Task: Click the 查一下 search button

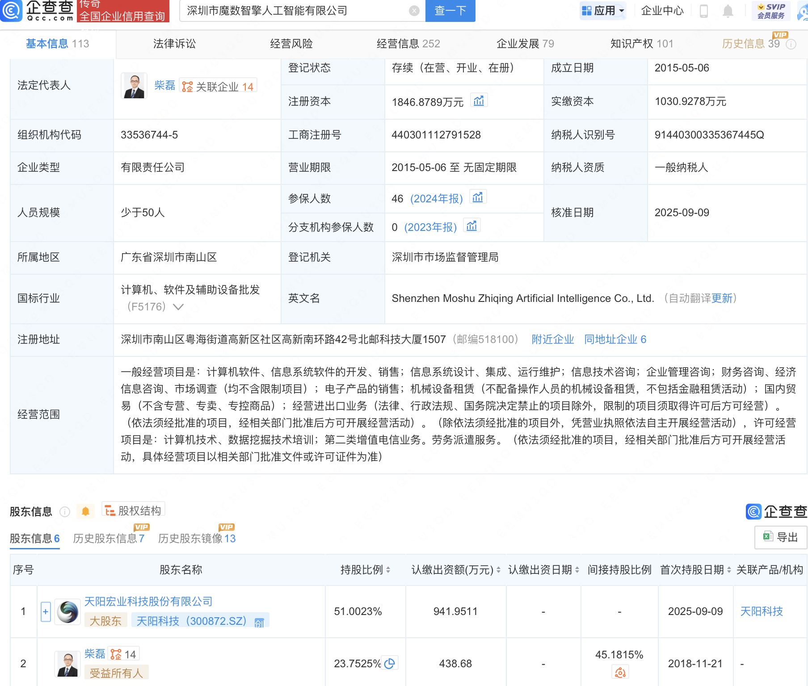Action: tap(450, 11)
